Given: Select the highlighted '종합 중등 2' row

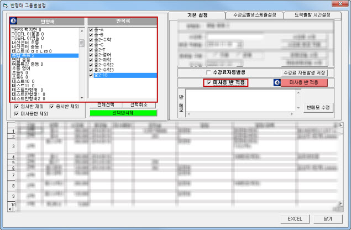Looking at the screenshot, I should (45, 55).
